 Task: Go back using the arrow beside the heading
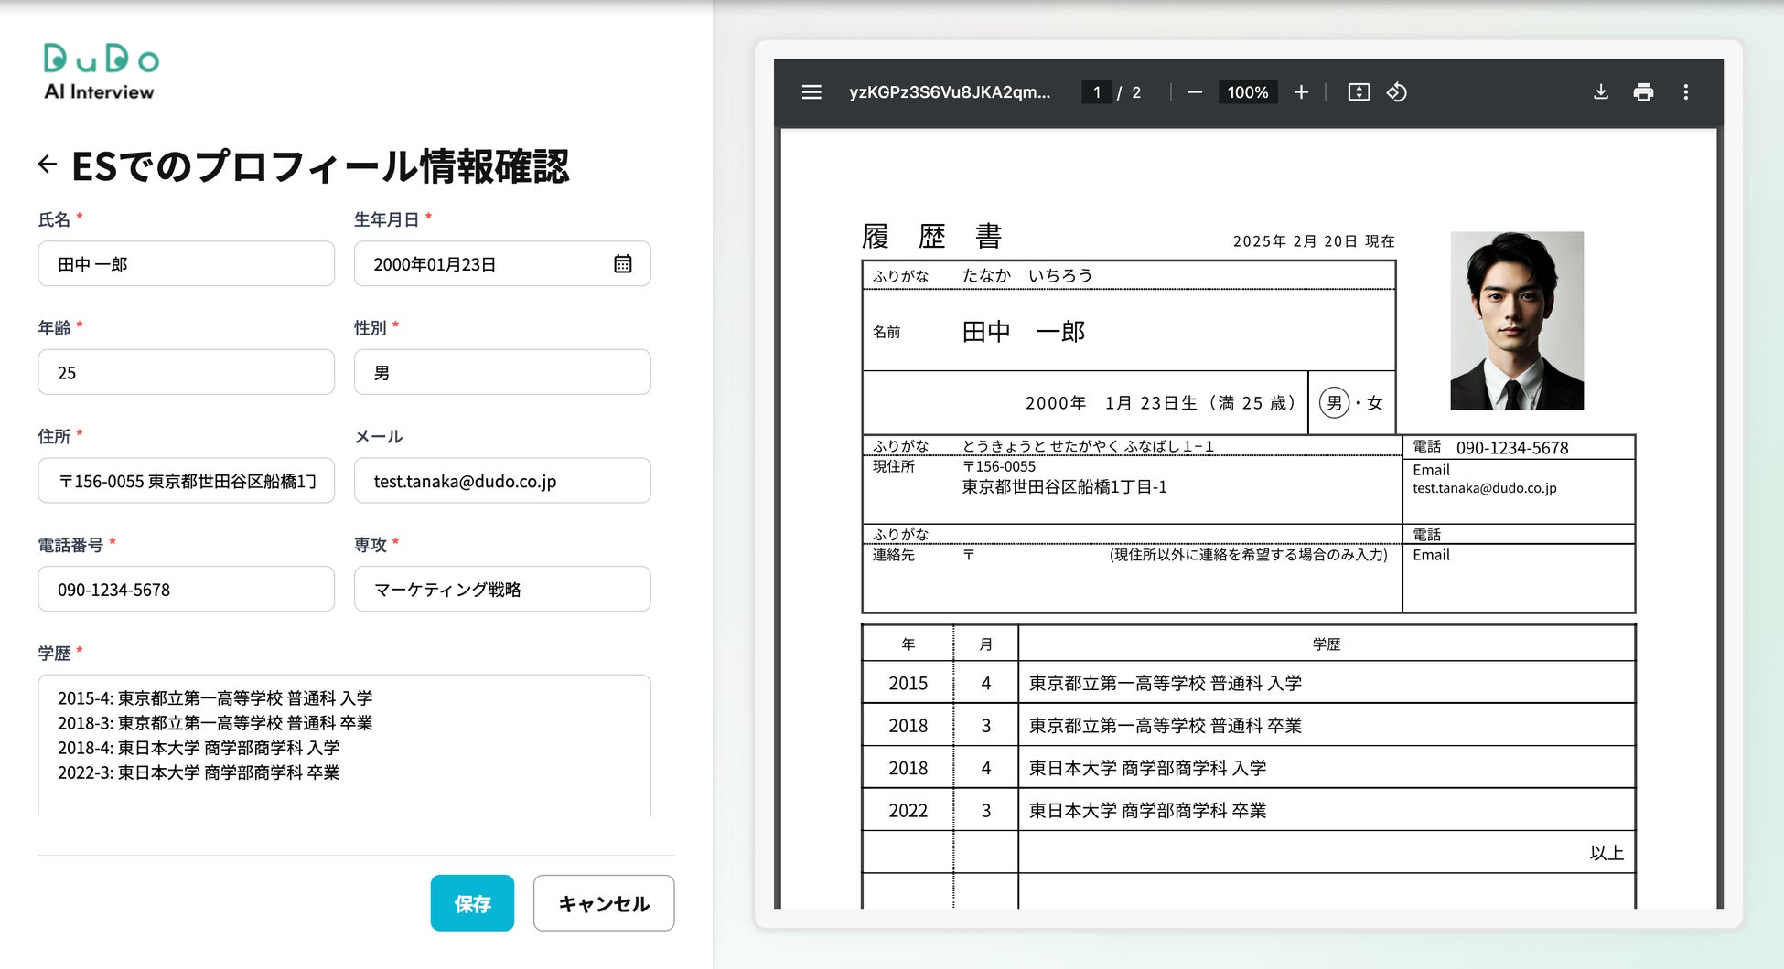pyautogui.click(x=48, y=165)
